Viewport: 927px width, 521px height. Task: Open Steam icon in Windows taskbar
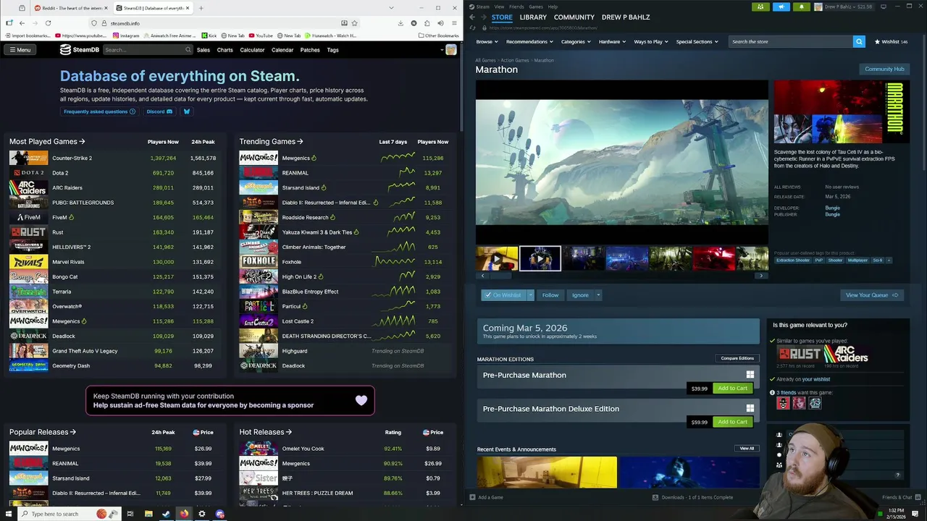167,514
